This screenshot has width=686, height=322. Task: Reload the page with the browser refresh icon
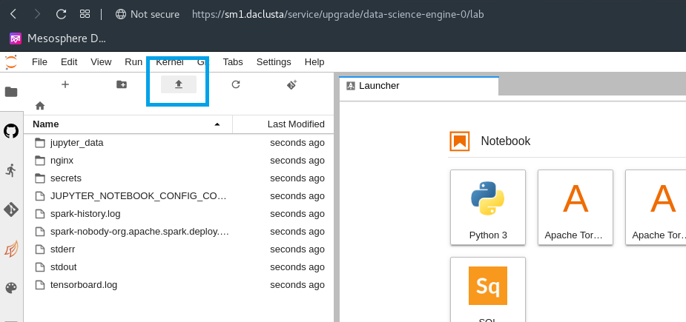62,14
